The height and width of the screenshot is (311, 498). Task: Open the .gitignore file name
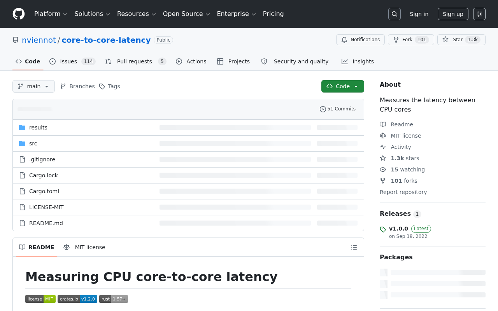point(42,159)
